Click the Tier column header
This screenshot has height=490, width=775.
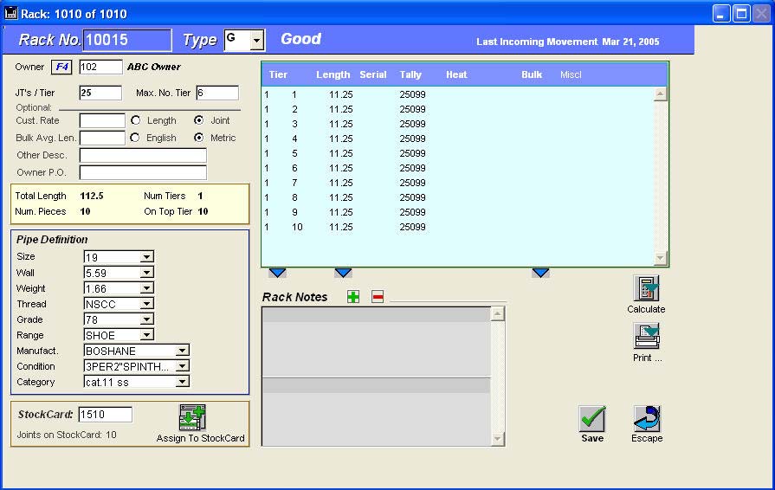[x=278, y=74]
